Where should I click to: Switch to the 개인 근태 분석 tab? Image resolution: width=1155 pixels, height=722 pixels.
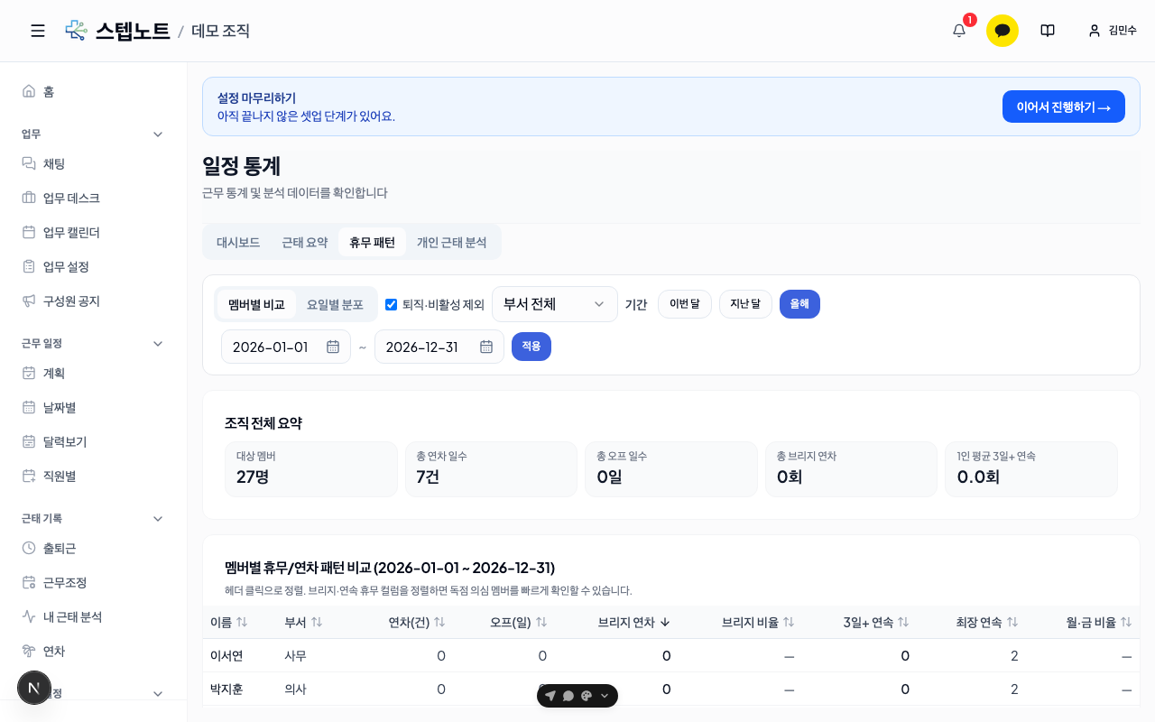click(451, 242)
